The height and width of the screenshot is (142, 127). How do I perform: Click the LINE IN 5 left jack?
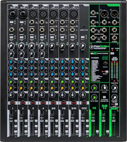point(52,22)
